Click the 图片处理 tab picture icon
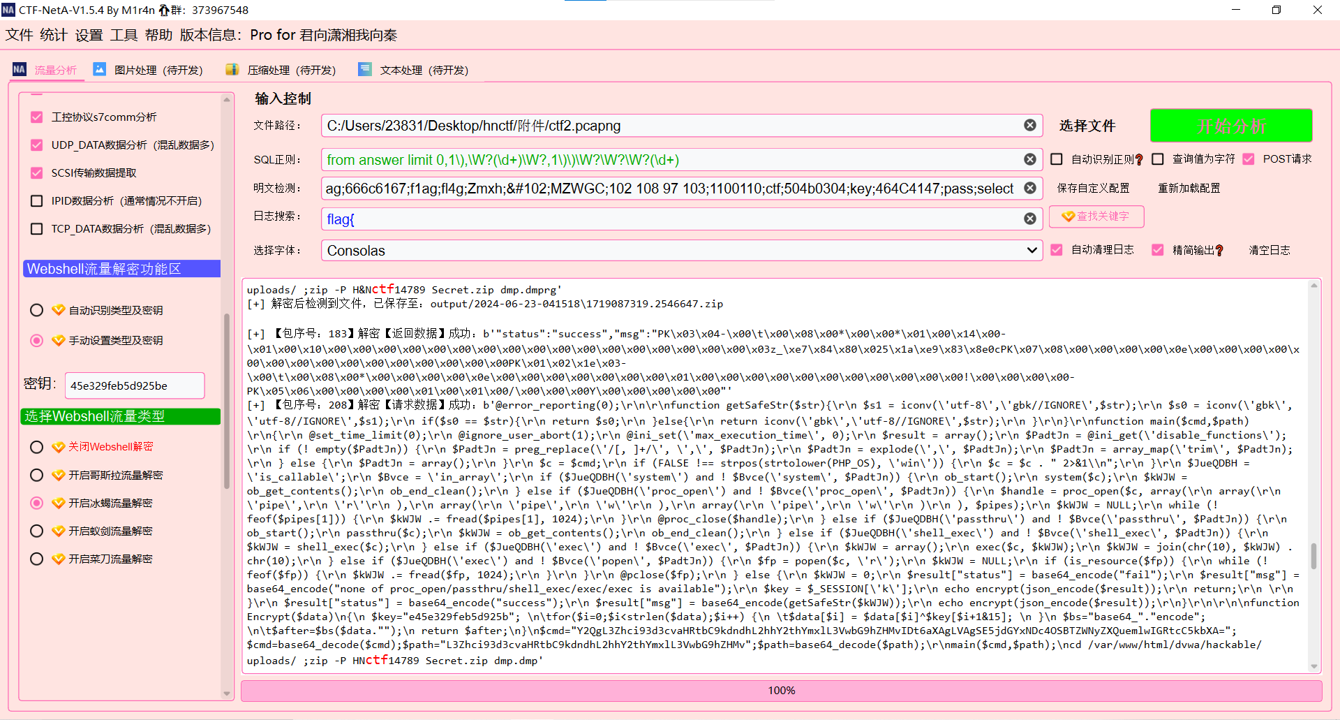The width and height of the screenshot is (1340, 720). (x=99, y=69)
